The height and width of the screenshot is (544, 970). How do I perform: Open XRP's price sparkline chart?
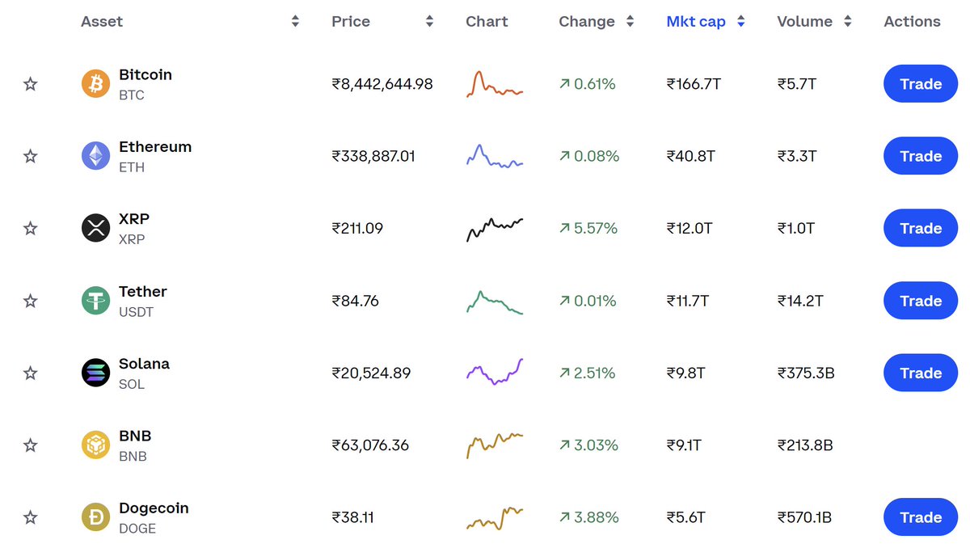point(495,230)
